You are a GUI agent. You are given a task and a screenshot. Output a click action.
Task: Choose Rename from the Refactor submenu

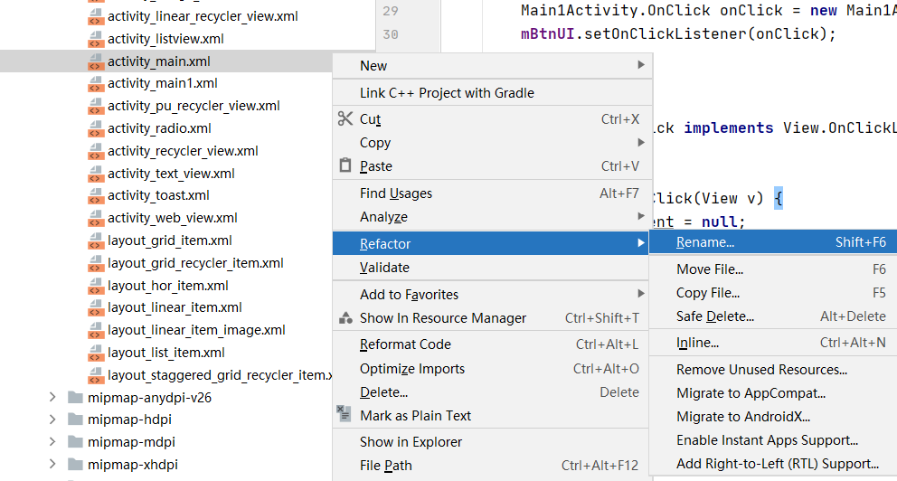[705, 242]
